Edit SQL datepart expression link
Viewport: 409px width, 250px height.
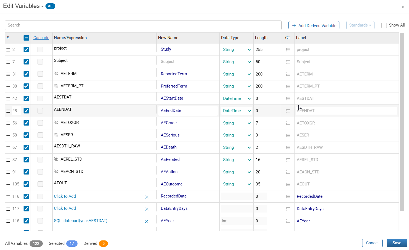point(81,221)
